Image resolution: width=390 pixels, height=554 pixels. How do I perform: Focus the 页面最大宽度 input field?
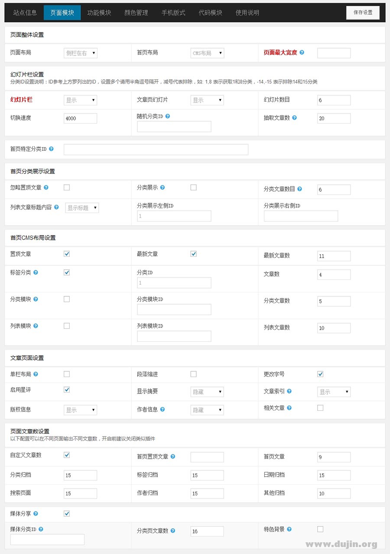pos(334,53)
